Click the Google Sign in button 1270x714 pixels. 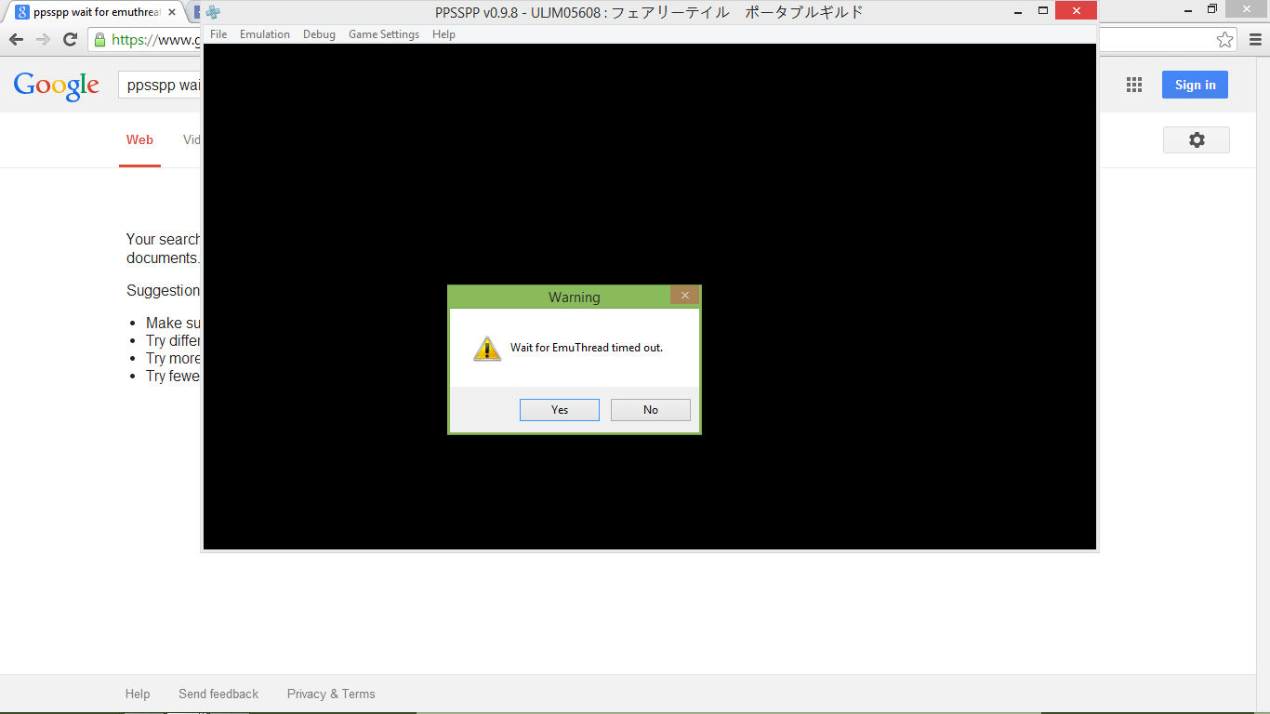coord(1195,85)
